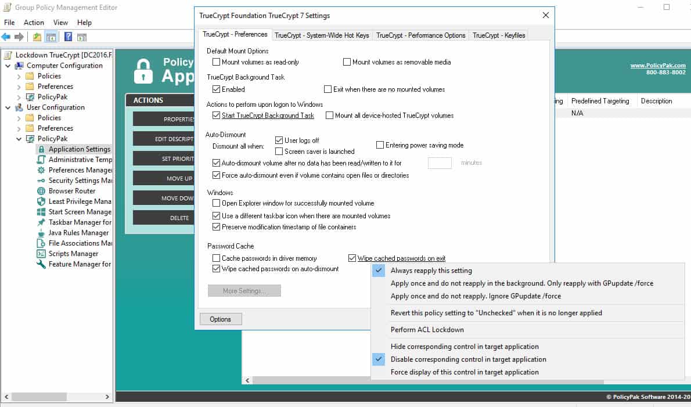
Task: Click the File Associations Manager icon
Action: point(41,243)
